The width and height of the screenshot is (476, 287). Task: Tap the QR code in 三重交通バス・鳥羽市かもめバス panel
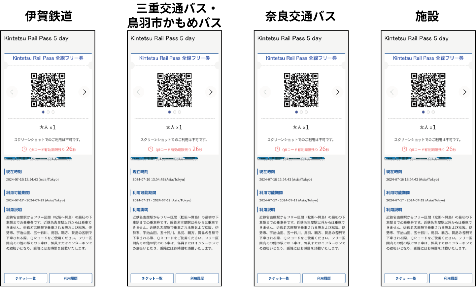click(x=175, y=90)
